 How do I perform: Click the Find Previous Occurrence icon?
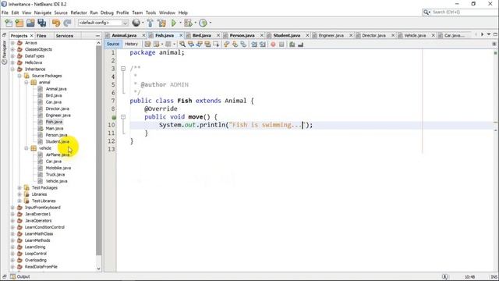coord(191,44)
